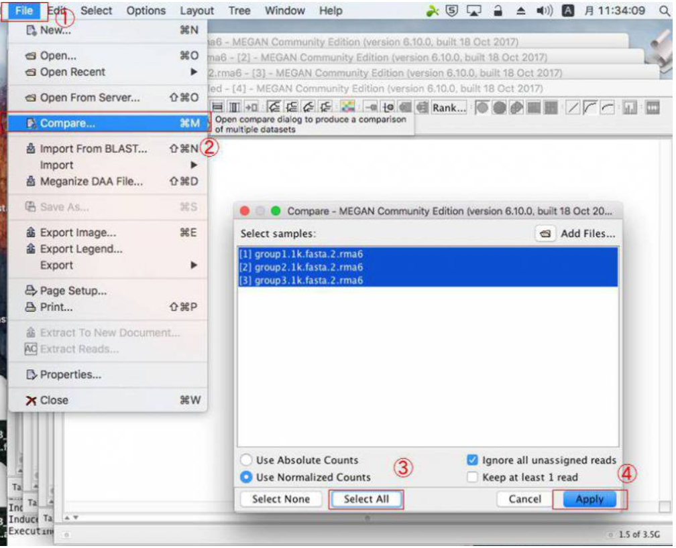
Task: Open the File menu
Action: pos(24,11)
